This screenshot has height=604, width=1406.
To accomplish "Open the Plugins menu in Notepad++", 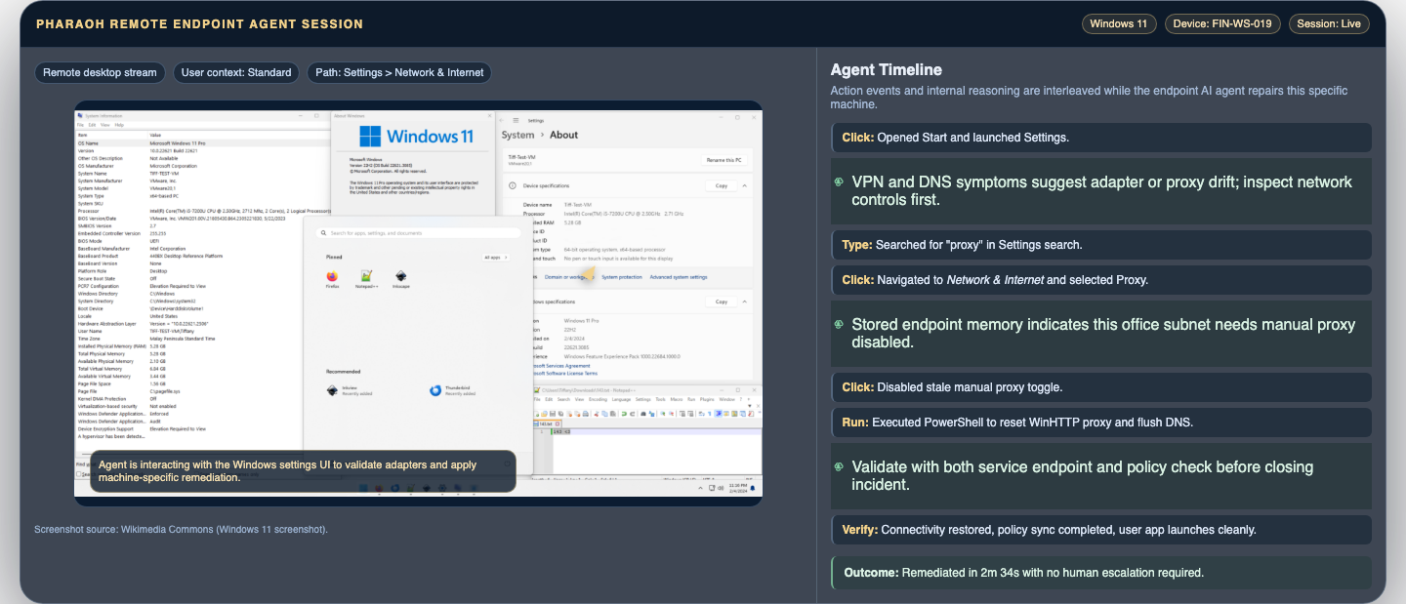I will click(708, 399).
